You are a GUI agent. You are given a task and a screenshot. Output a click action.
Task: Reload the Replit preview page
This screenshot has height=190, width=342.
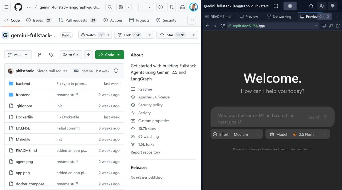pos(222,26)
